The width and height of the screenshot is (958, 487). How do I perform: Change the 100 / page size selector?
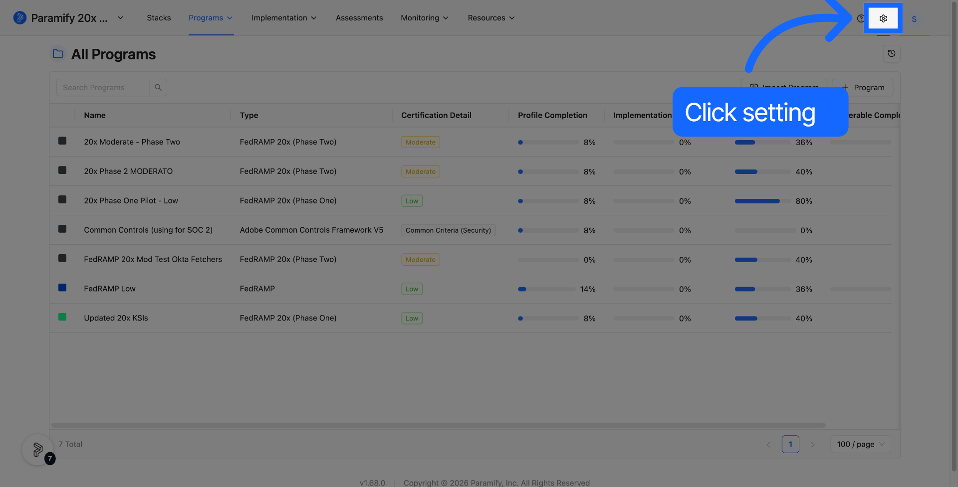pyautogui.click(x=861, y=444)
